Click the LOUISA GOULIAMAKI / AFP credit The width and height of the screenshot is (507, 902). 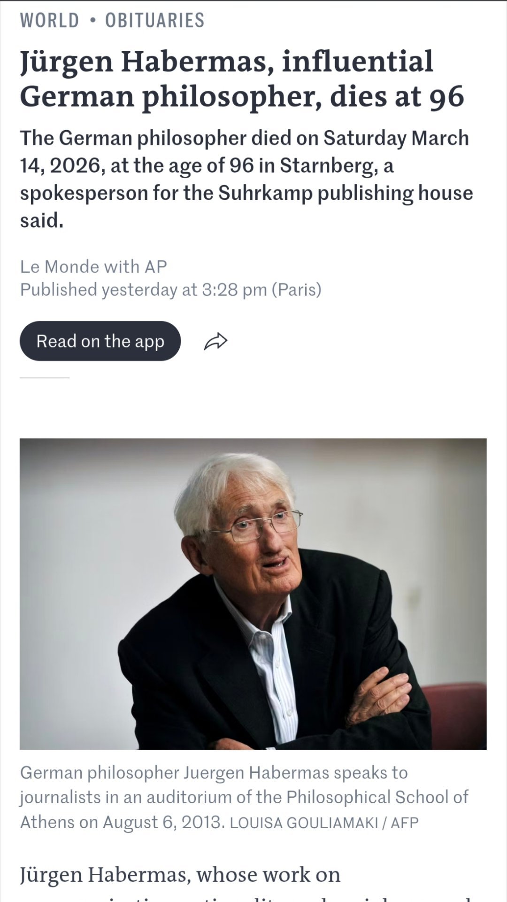point(324,823)
